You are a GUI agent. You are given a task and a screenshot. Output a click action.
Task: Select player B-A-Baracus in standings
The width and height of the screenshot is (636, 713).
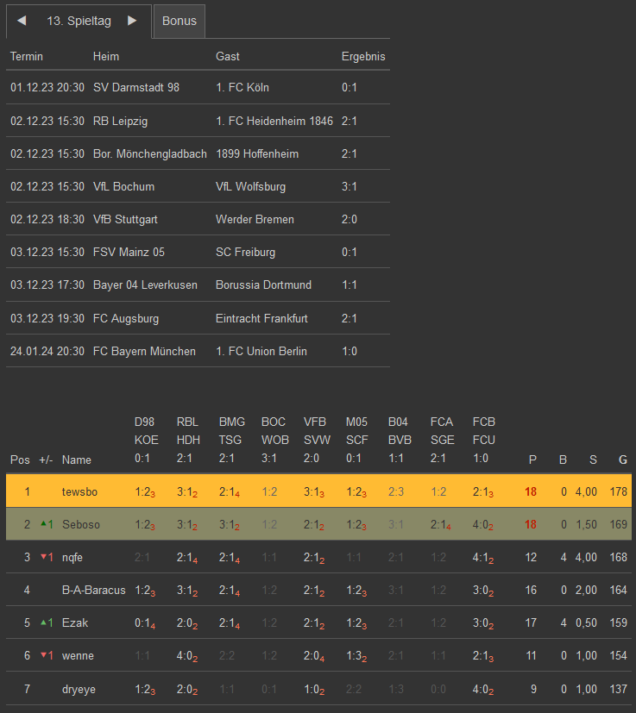(x=94, y=591)
